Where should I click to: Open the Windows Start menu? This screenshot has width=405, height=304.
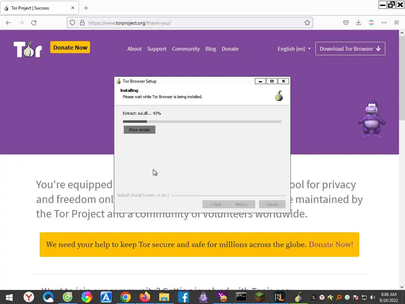pyautogui.click(x=9, y=297)
